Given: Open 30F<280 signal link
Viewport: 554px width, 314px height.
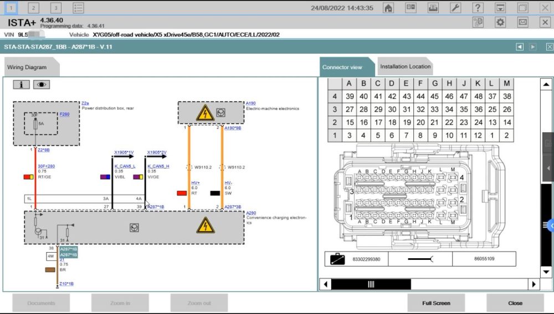Looking at the screenshot, I should tap(47, 166).
